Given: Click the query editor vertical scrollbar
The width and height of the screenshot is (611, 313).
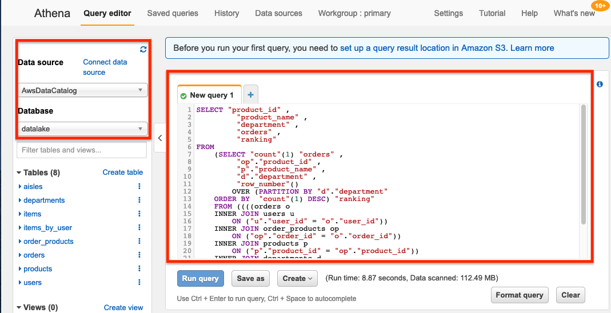Looking at the screenshot, I should tap(584, 164).
